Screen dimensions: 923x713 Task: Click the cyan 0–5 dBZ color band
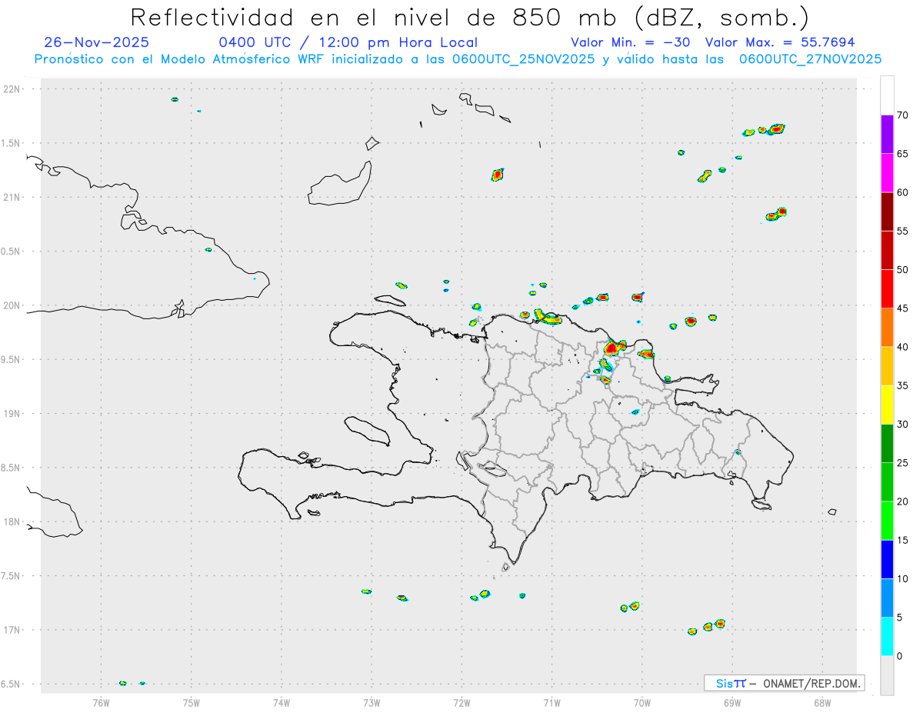[887, 636]
